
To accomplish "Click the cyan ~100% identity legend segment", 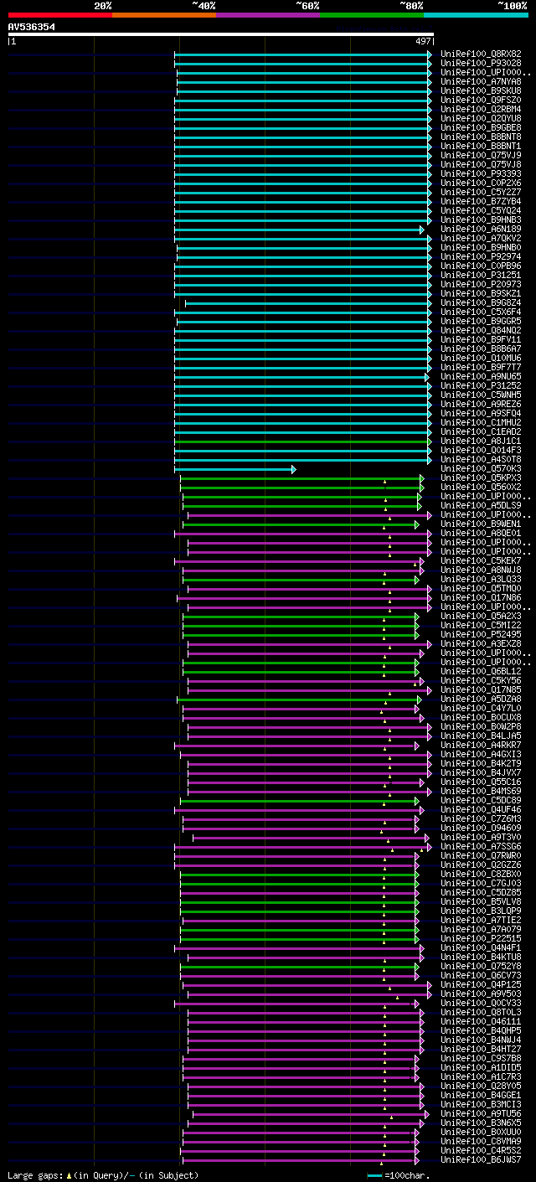I will 476,14.
